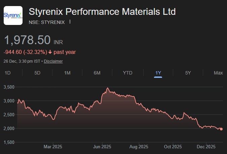Click the Styrenix Performance Materials Ltd title
This screenshot has height=154, width=227.
click(x=102, y=12)
